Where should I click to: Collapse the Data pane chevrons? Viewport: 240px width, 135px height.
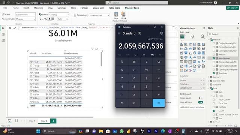pyautogui.click(x=237, y=28)
